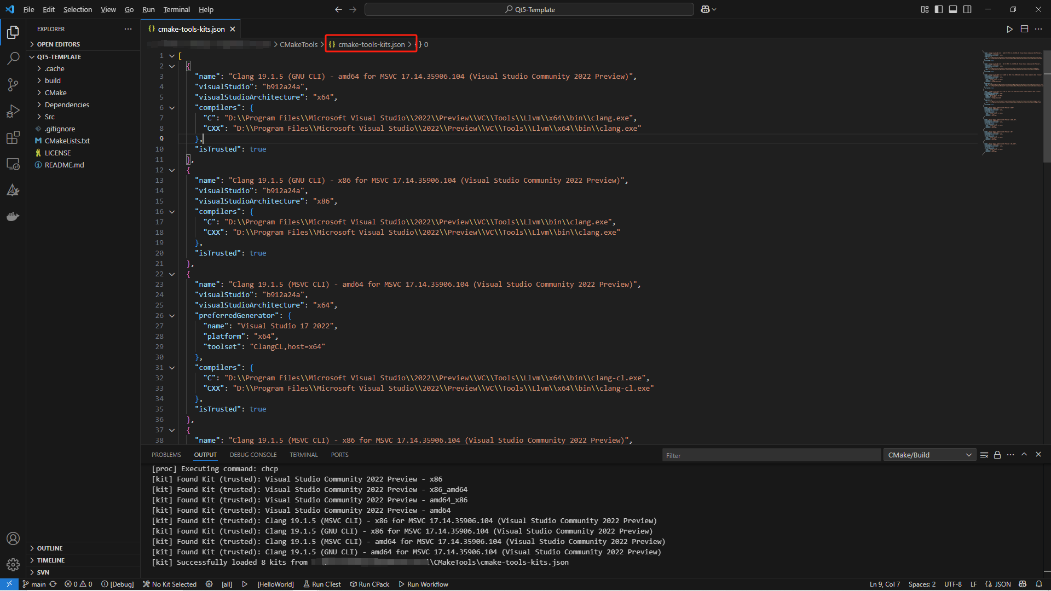Collapse the compilers object at line 6
Screen dimensions: 1051x591
(x=172, y=108)
